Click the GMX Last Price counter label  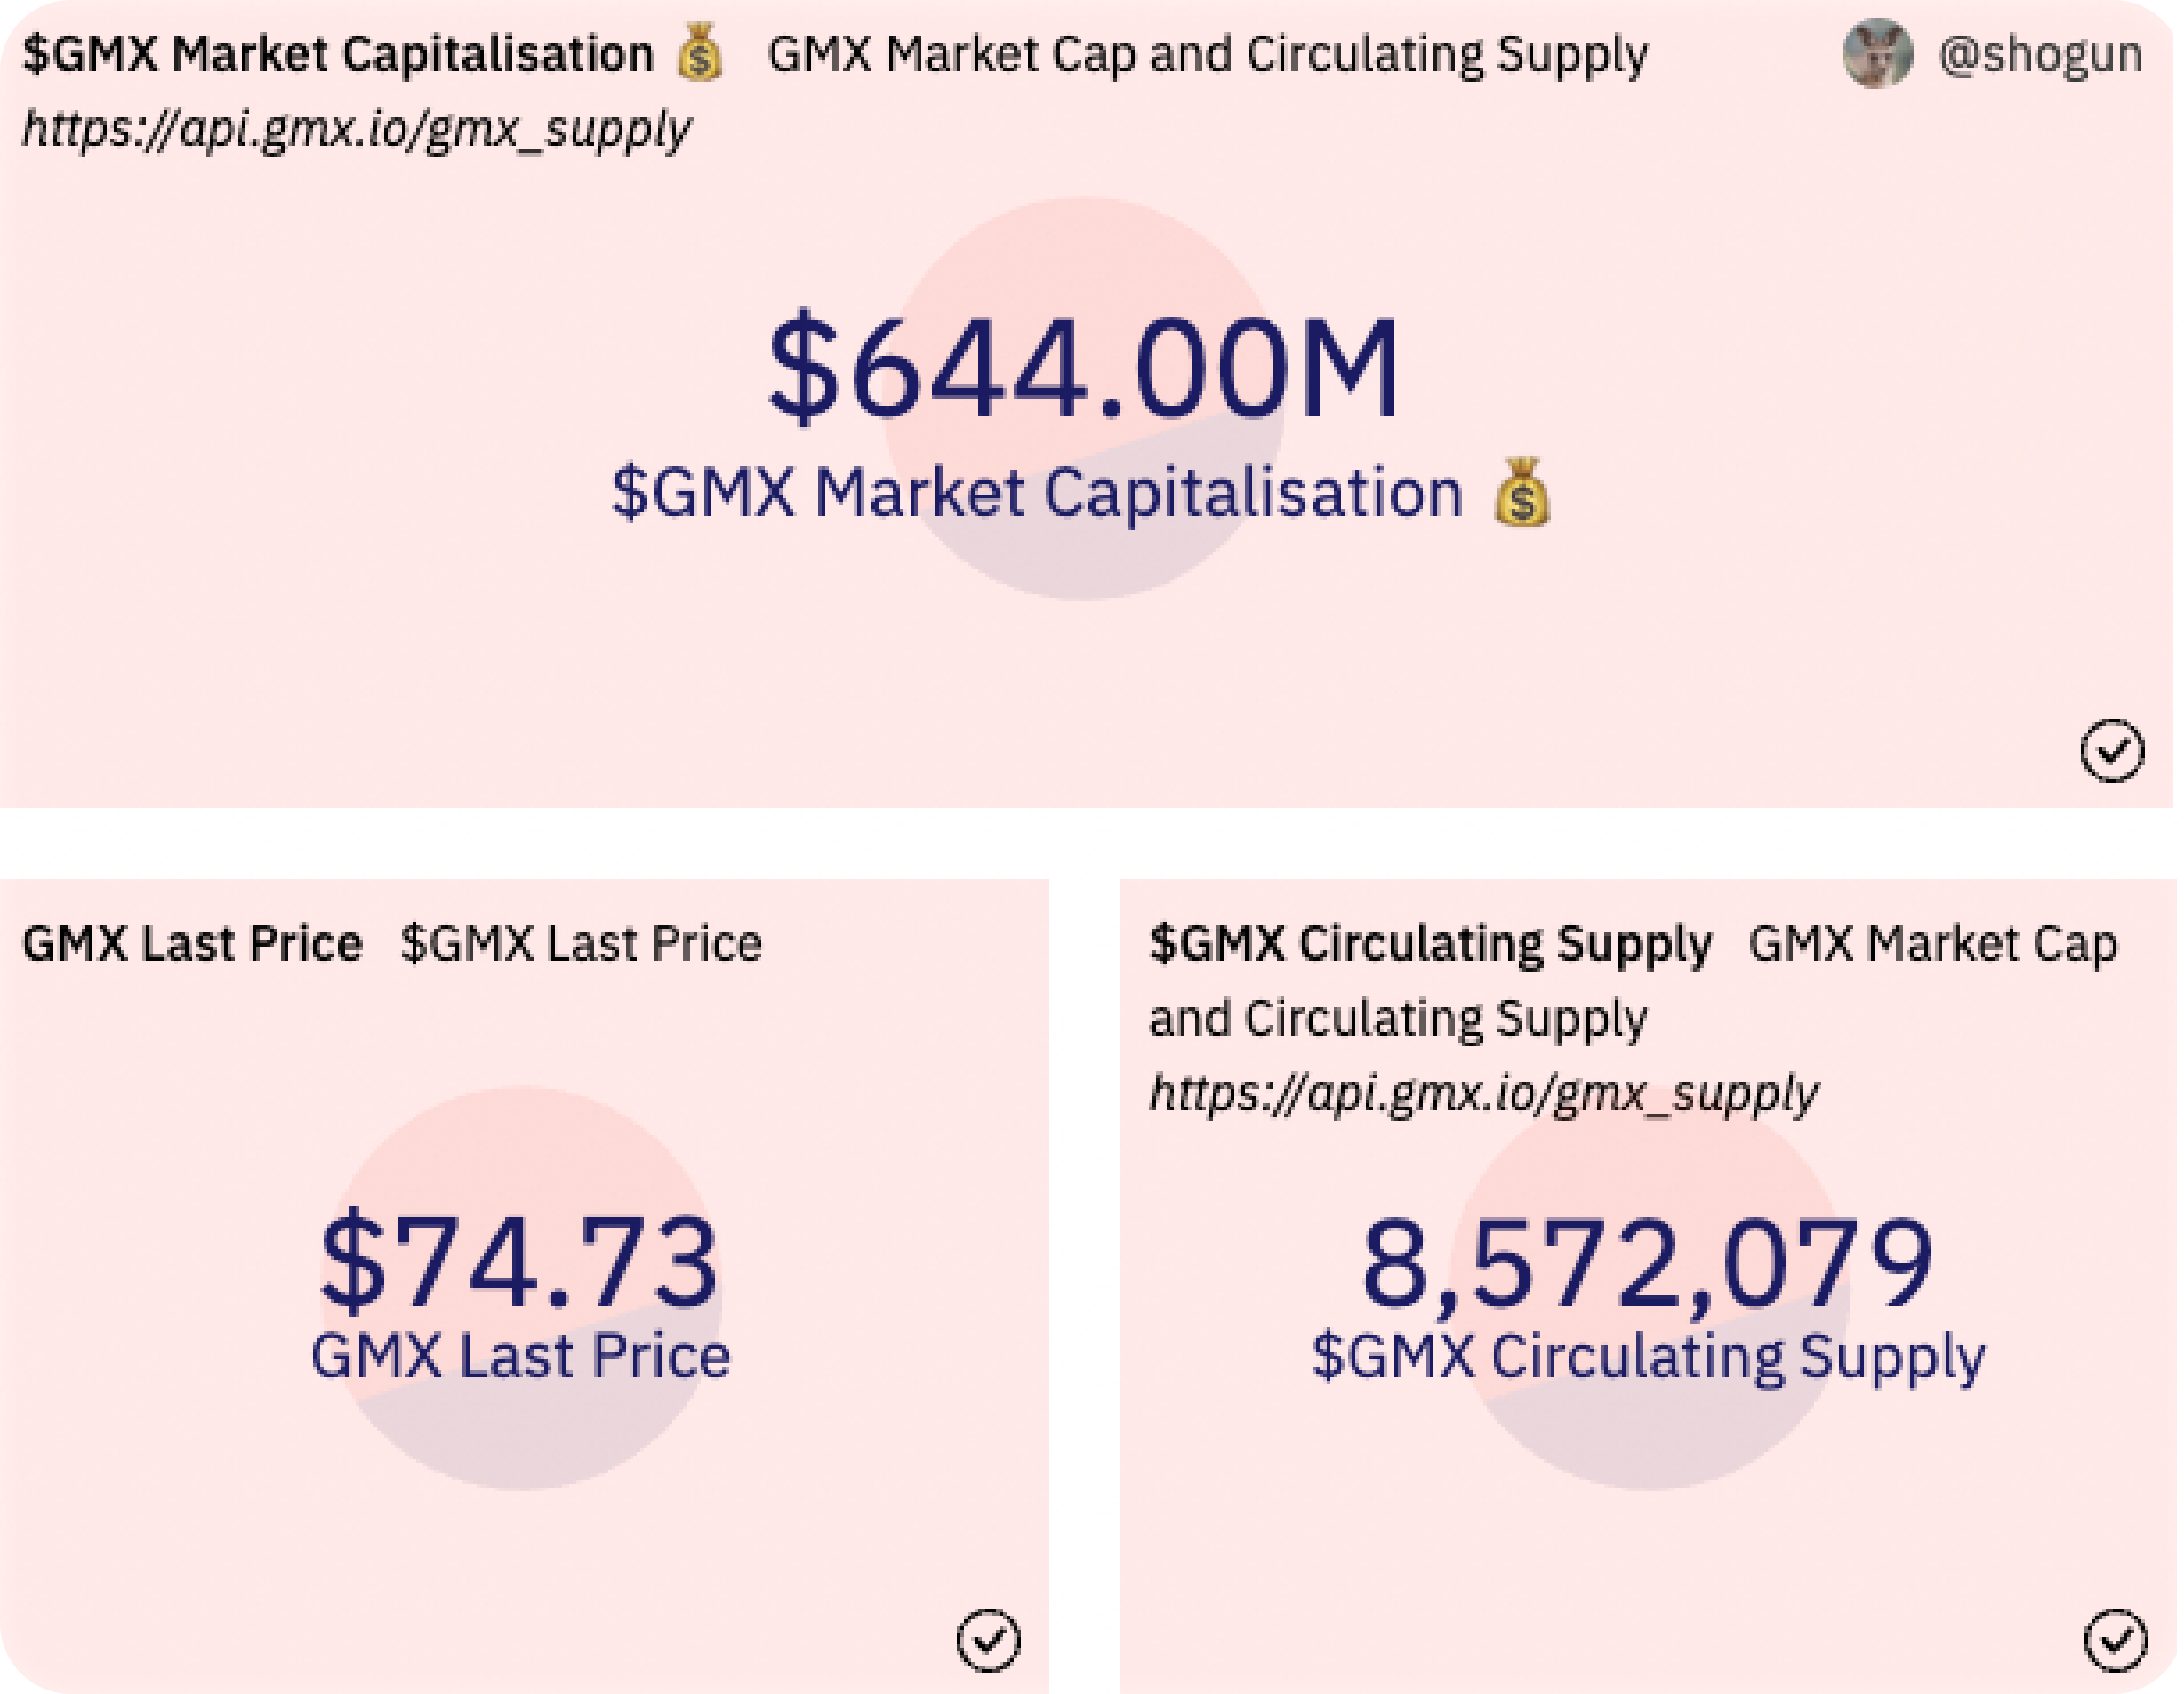pyautogui.click(x=520, y=1357)
